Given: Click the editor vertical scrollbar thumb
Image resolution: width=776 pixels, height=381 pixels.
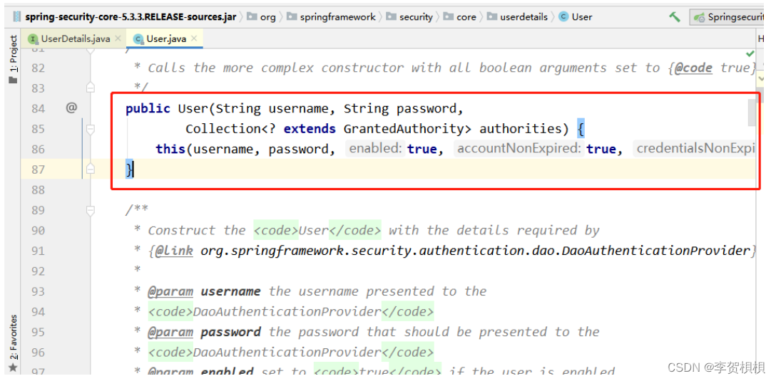Looking at the screenshot, I should point(752,113).
